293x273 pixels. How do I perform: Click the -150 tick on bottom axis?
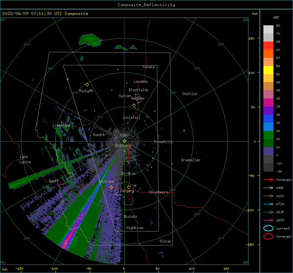tap(19, 268)
